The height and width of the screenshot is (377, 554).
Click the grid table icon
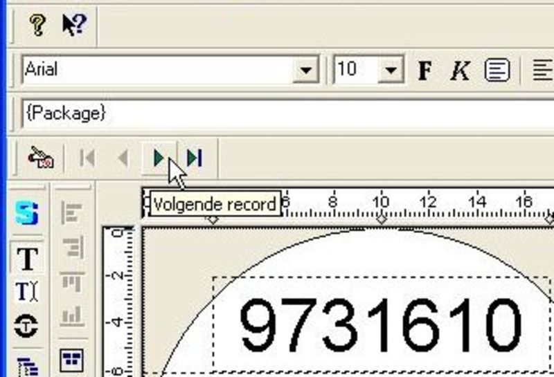pyautogui.click(x=71, y=360)
